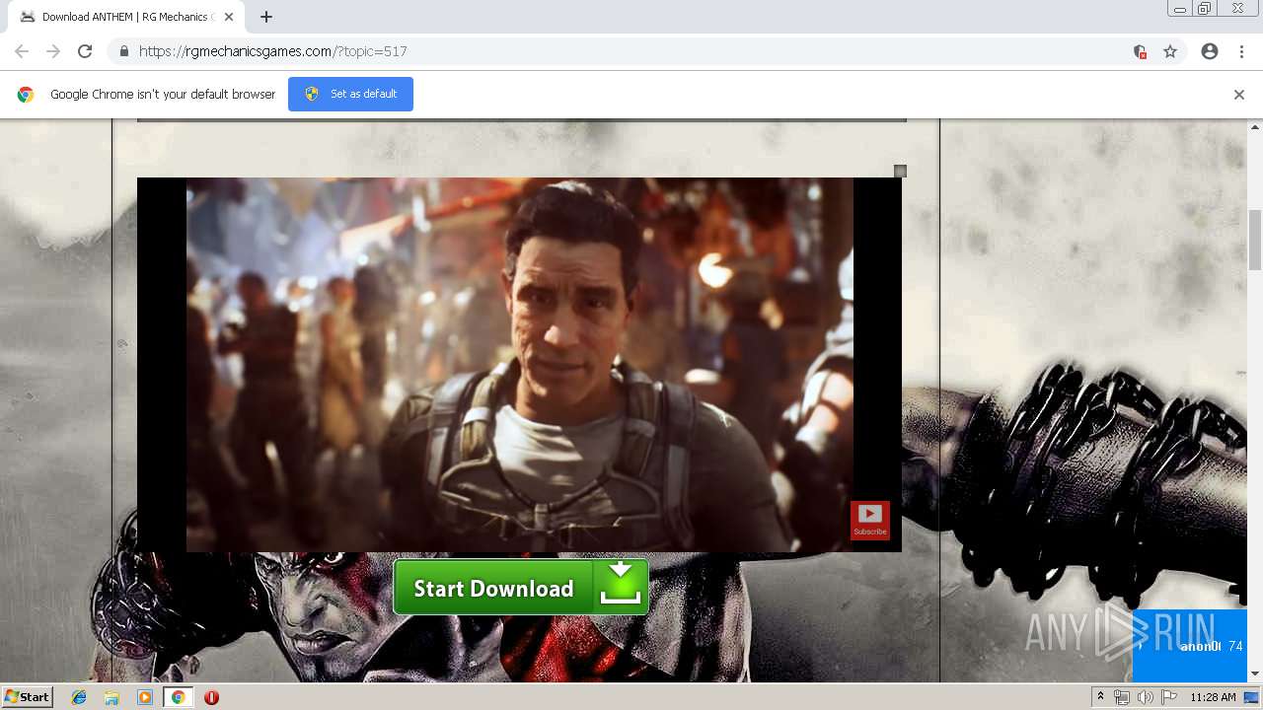Go back to the previous page

22,51
